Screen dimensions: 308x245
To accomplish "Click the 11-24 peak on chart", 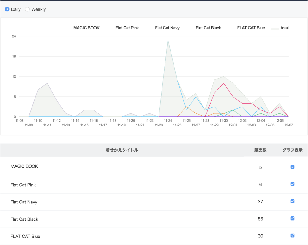I will click(x=168, y=39).
